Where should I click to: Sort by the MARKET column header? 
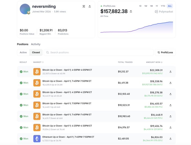point(38,62)
